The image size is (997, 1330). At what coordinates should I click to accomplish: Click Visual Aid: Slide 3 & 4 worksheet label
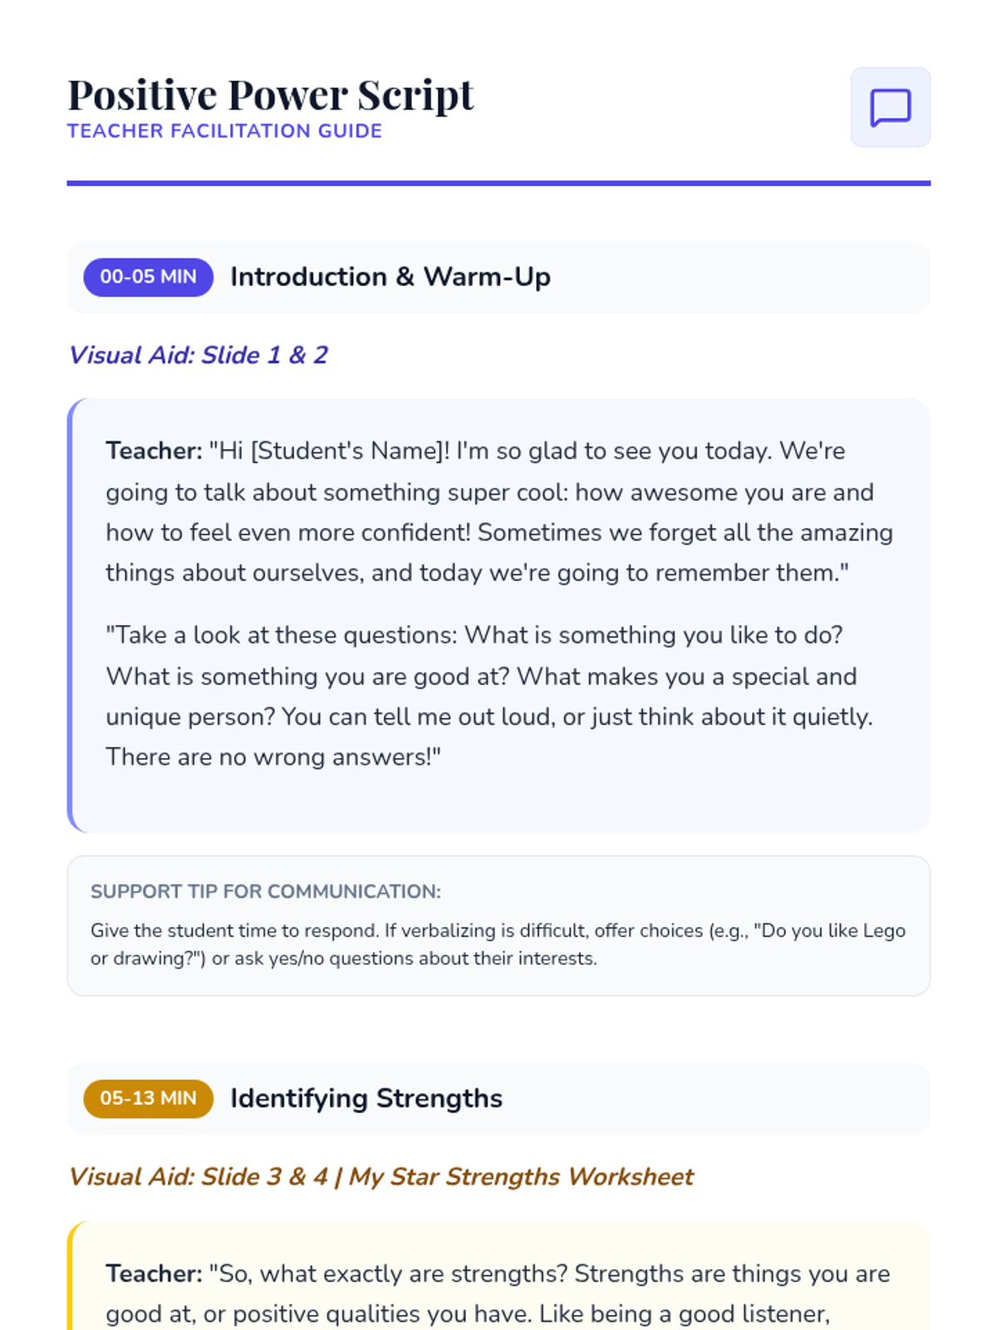click(x=381, y=1176)
